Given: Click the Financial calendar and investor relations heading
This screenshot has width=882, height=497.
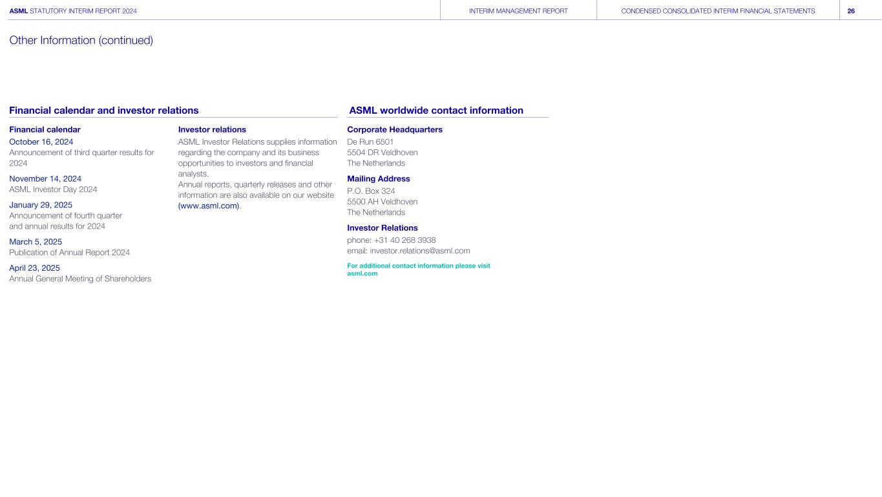Looking at the screenshot, I should [104, 111].
